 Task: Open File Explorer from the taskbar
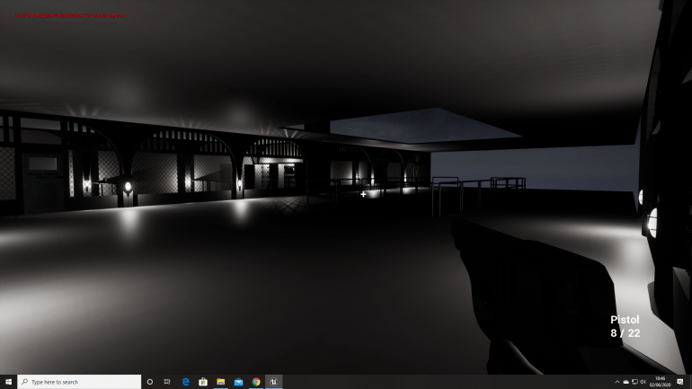point(221,382)
